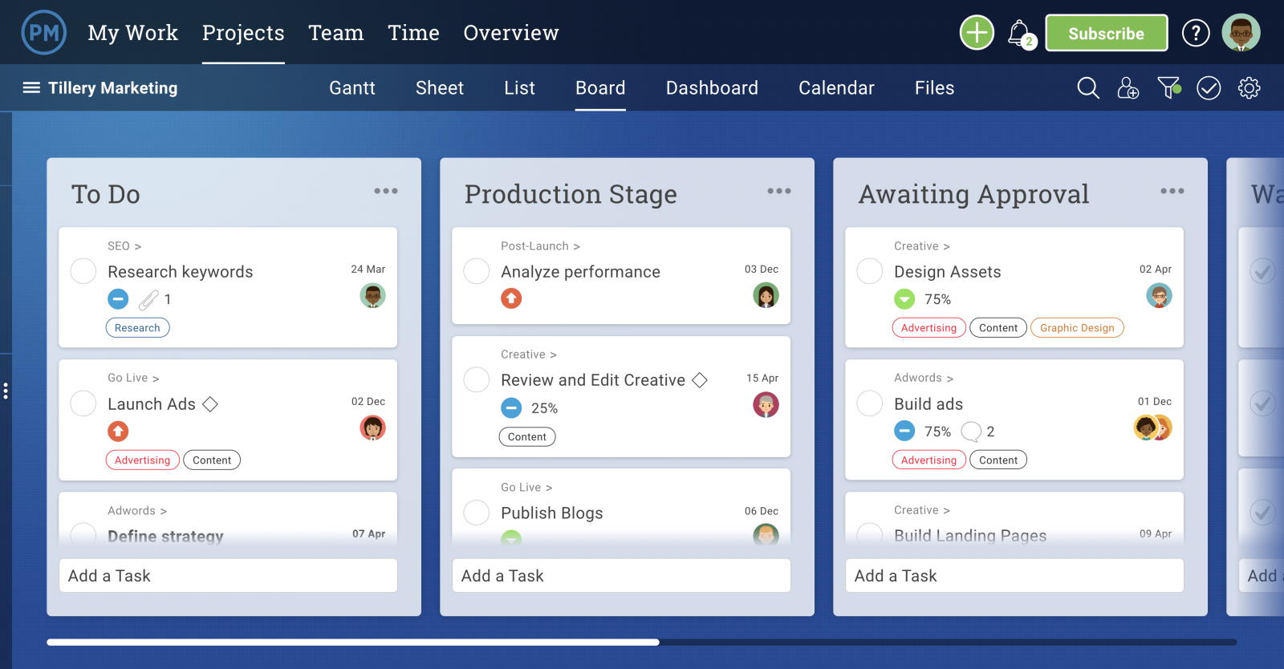
Task: Open the notifications bell
Action: pos(1019,34)
